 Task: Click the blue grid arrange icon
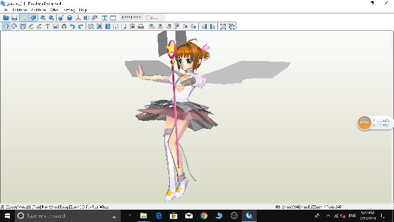[x=108, y=26]
